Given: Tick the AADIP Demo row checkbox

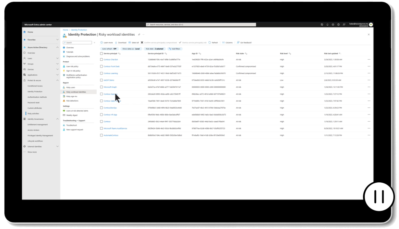Looking at the screenshot, I should (101, 80).
